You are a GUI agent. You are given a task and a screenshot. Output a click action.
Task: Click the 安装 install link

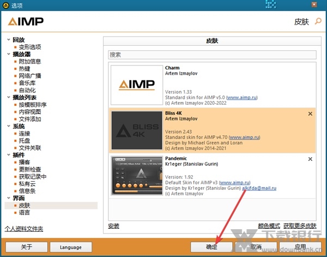tap(114, 226)
